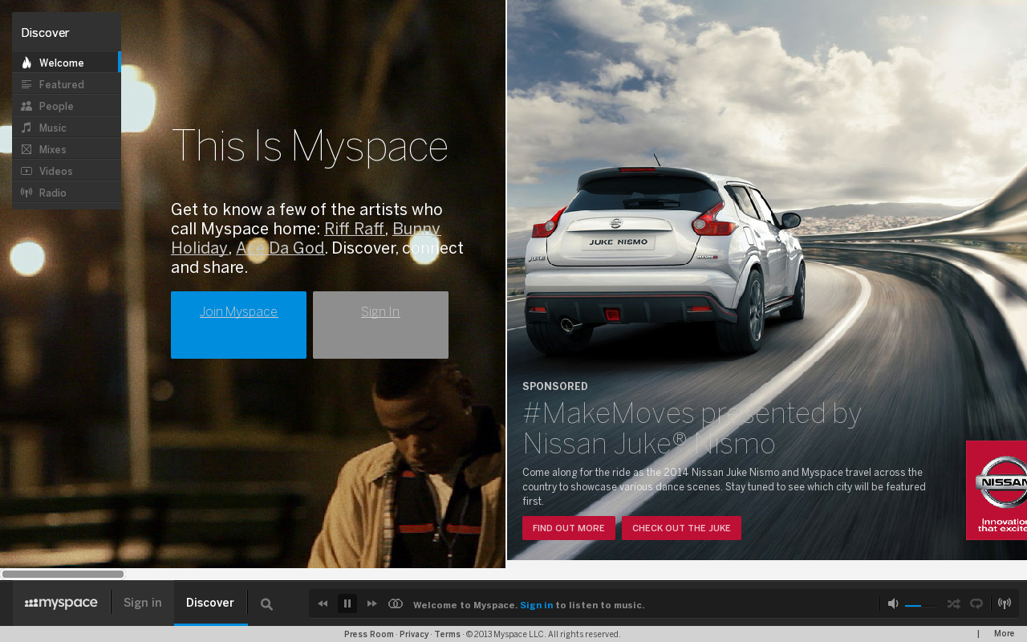
Task: Click the 'This Is Myspace' heading
Action: click(x=310, y=147)
